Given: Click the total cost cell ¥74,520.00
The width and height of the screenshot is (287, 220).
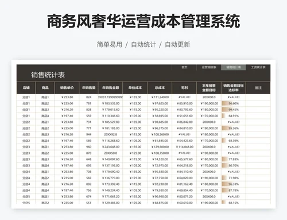Looking at the screenshot, I should [160, 159].
